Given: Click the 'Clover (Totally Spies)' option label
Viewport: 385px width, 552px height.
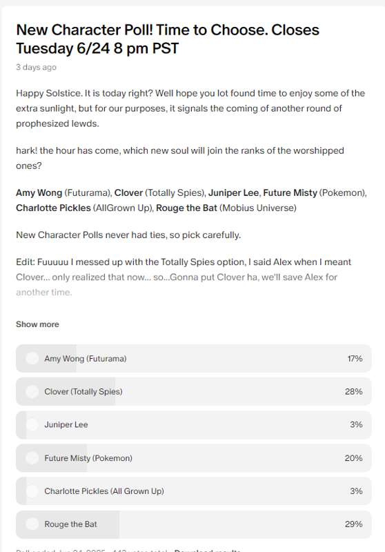Looking at the screenshot, I should [83, 391].
